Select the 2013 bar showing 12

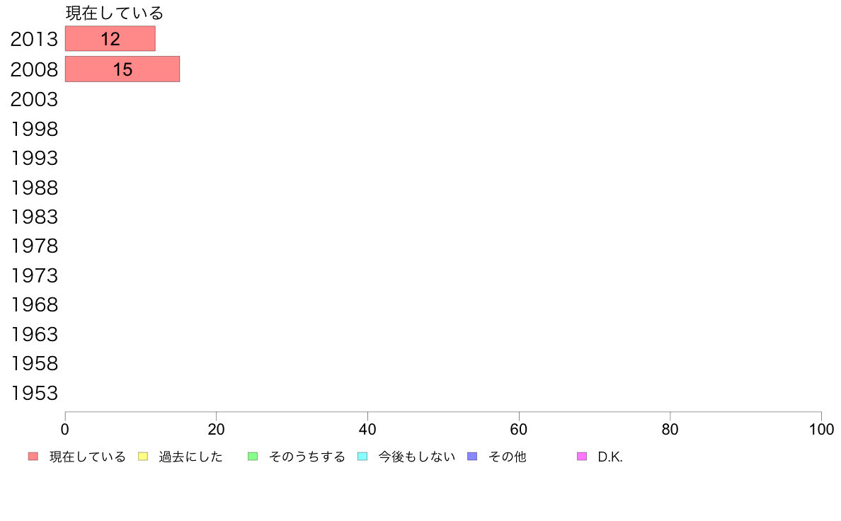(110, 39)
